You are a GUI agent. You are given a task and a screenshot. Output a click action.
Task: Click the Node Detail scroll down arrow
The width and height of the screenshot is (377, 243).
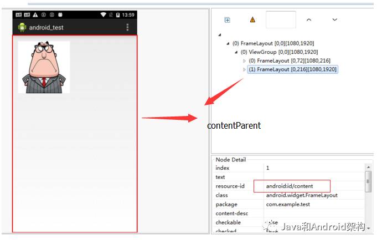[368, 228]
